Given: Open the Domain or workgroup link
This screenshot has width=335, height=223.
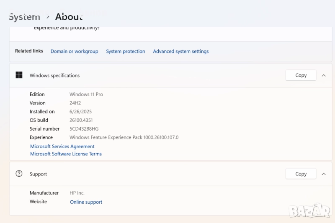Looking at the screenshot, I should [74, 51].
